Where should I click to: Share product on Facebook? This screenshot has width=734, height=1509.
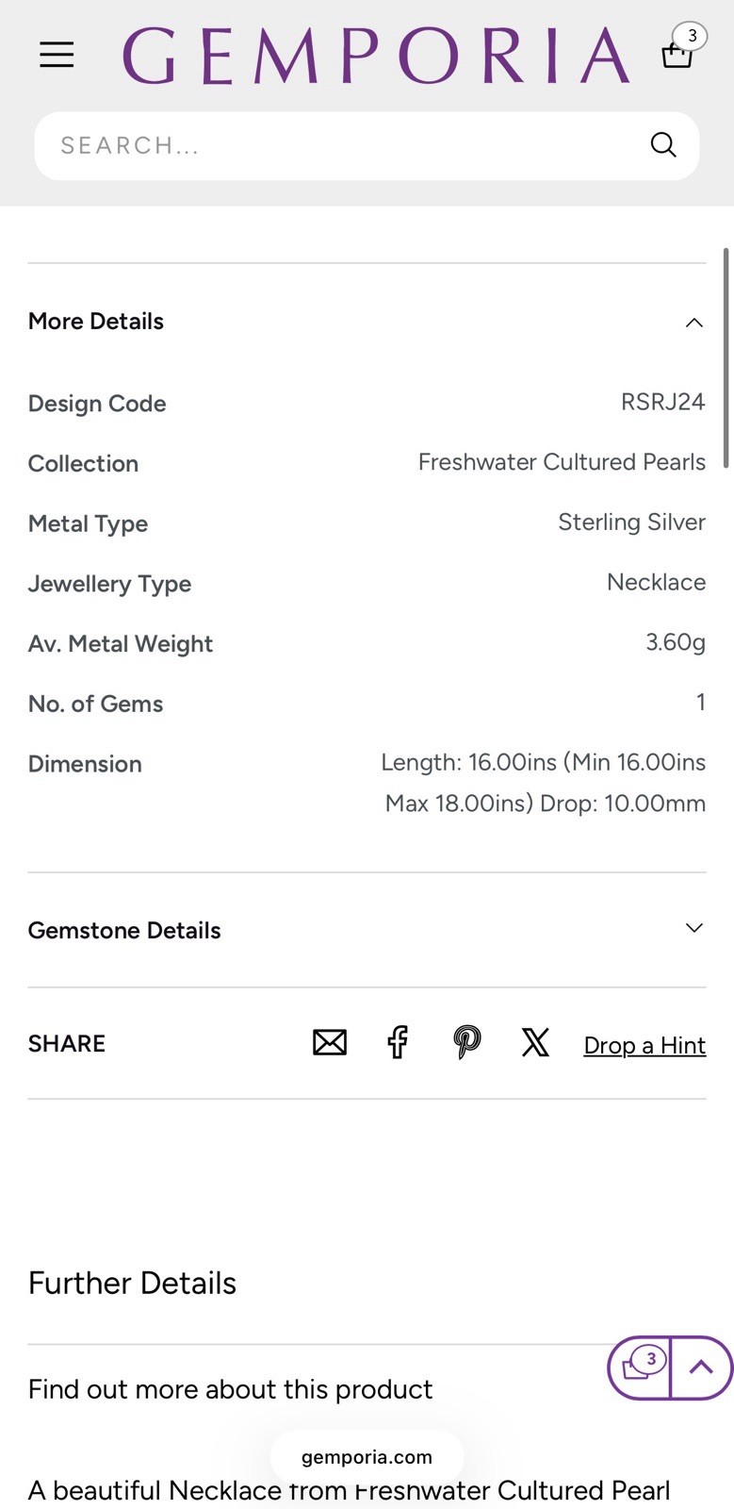tap(398, 1042)
